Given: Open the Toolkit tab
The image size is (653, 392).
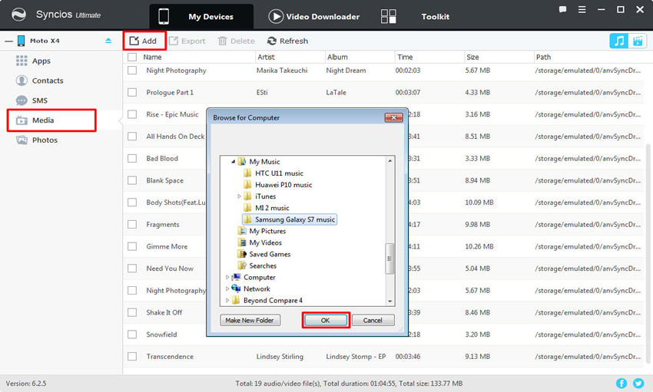Looking at the screenshot, I should tap(435, 17).
